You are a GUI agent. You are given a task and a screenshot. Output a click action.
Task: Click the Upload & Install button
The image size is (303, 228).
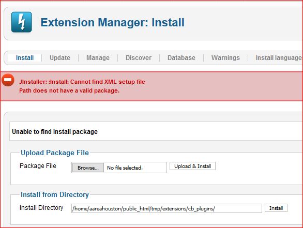193,166
